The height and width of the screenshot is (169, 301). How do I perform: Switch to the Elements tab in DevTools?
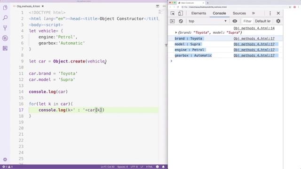point(198,13)
